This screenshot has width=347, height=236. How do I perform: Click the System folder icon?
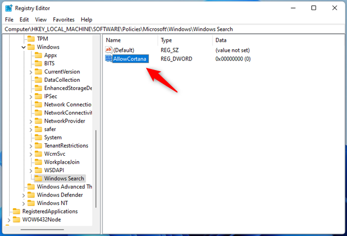38,137
